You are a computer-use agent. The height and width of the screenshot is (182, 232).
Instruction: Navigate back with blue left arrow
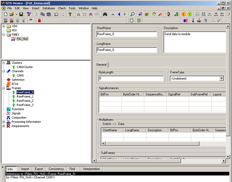119,14
